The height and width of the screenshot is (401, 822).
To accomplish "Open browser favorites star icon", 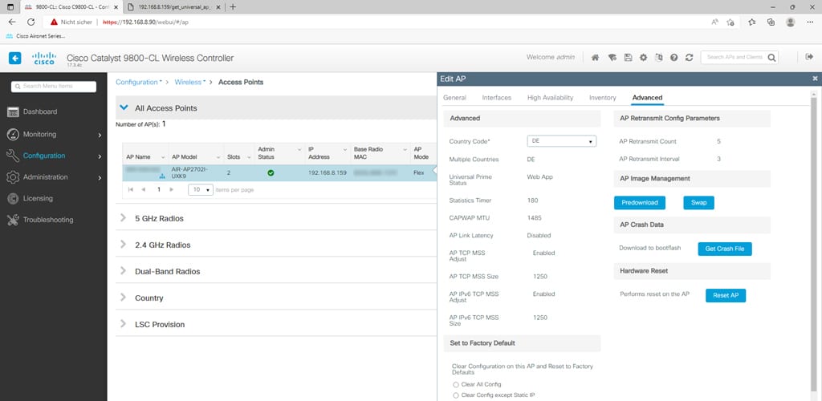I will tap(751, 22).
